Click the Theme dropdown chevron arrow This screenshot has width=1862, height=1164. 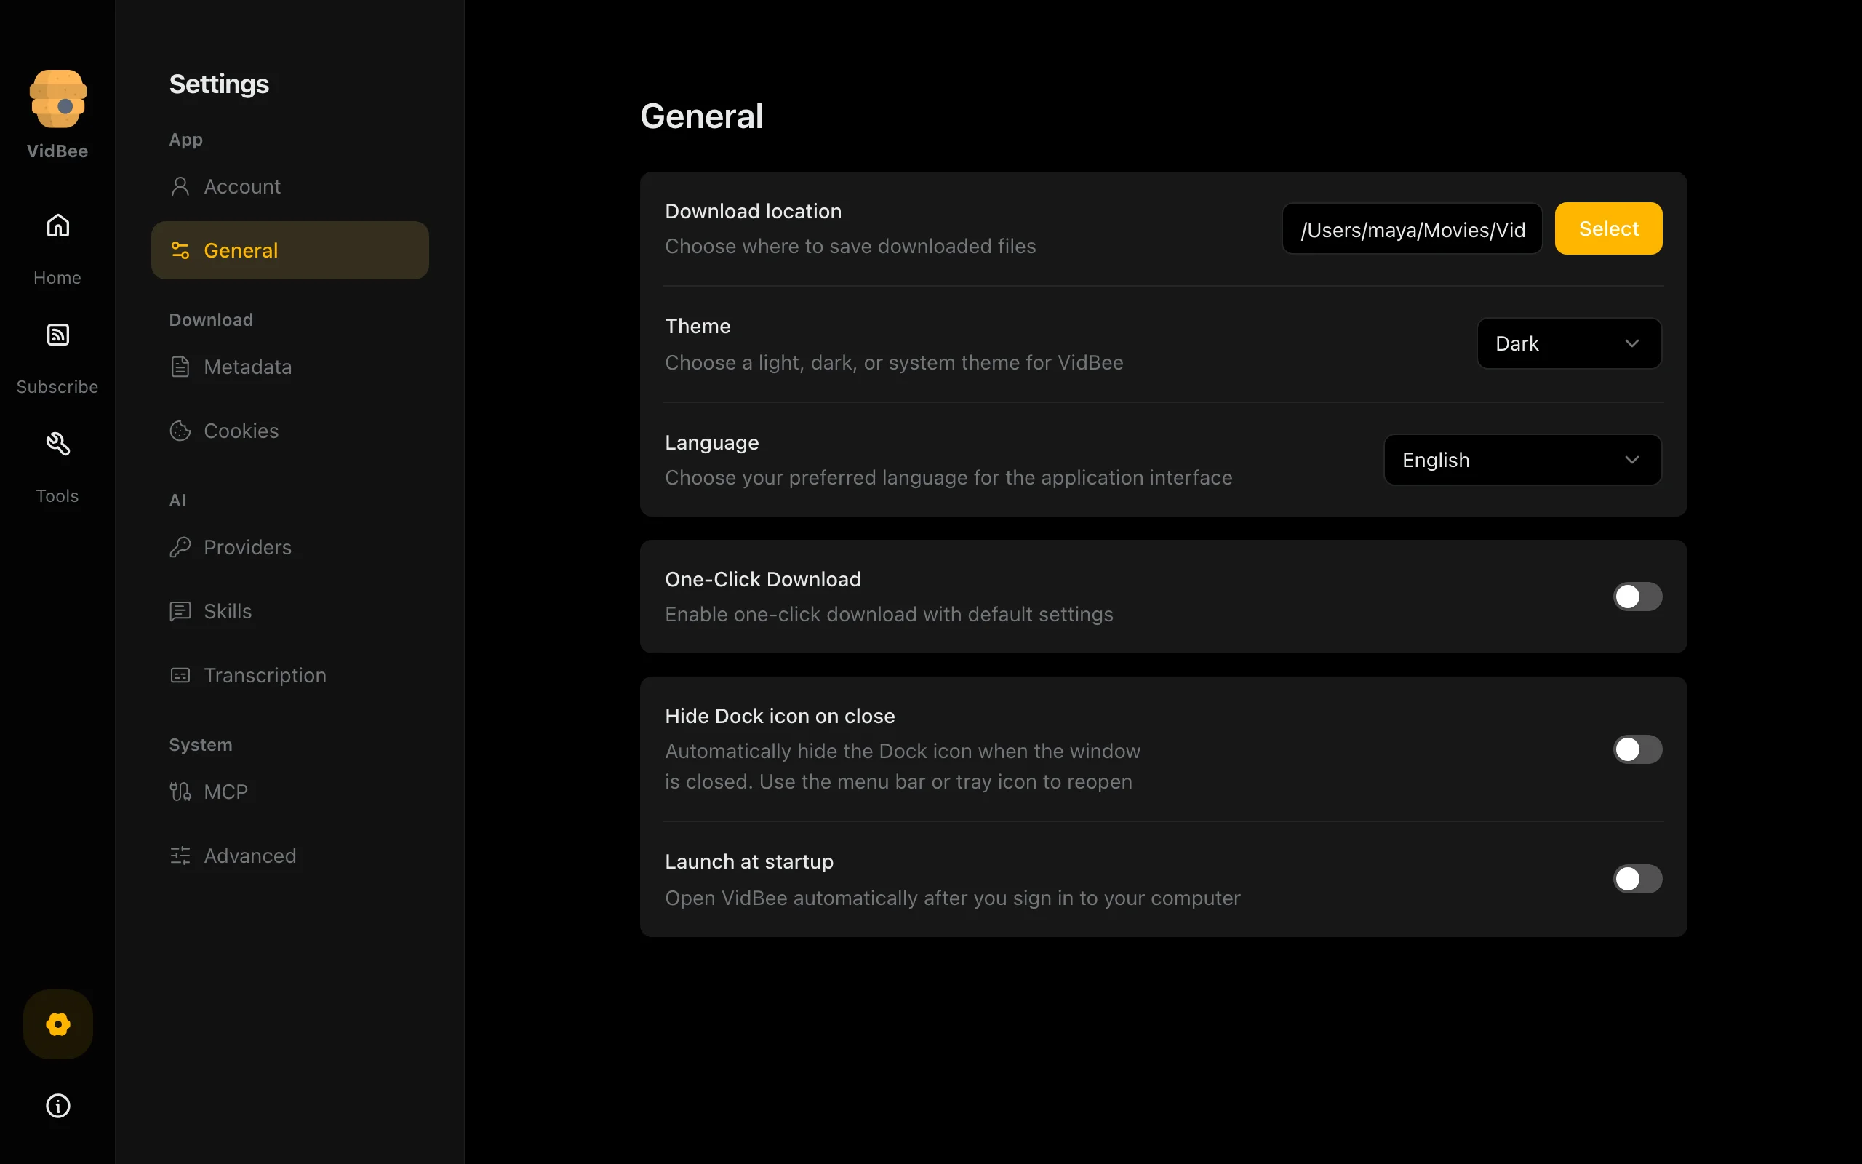click(x=1632, y=343)
